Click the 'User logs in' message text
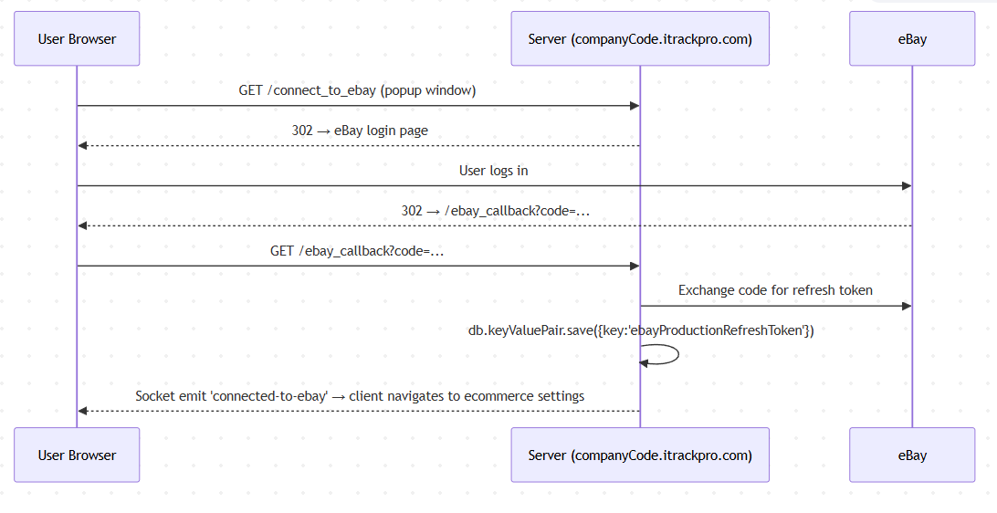 pyautogui.click(x=493, y=171)
